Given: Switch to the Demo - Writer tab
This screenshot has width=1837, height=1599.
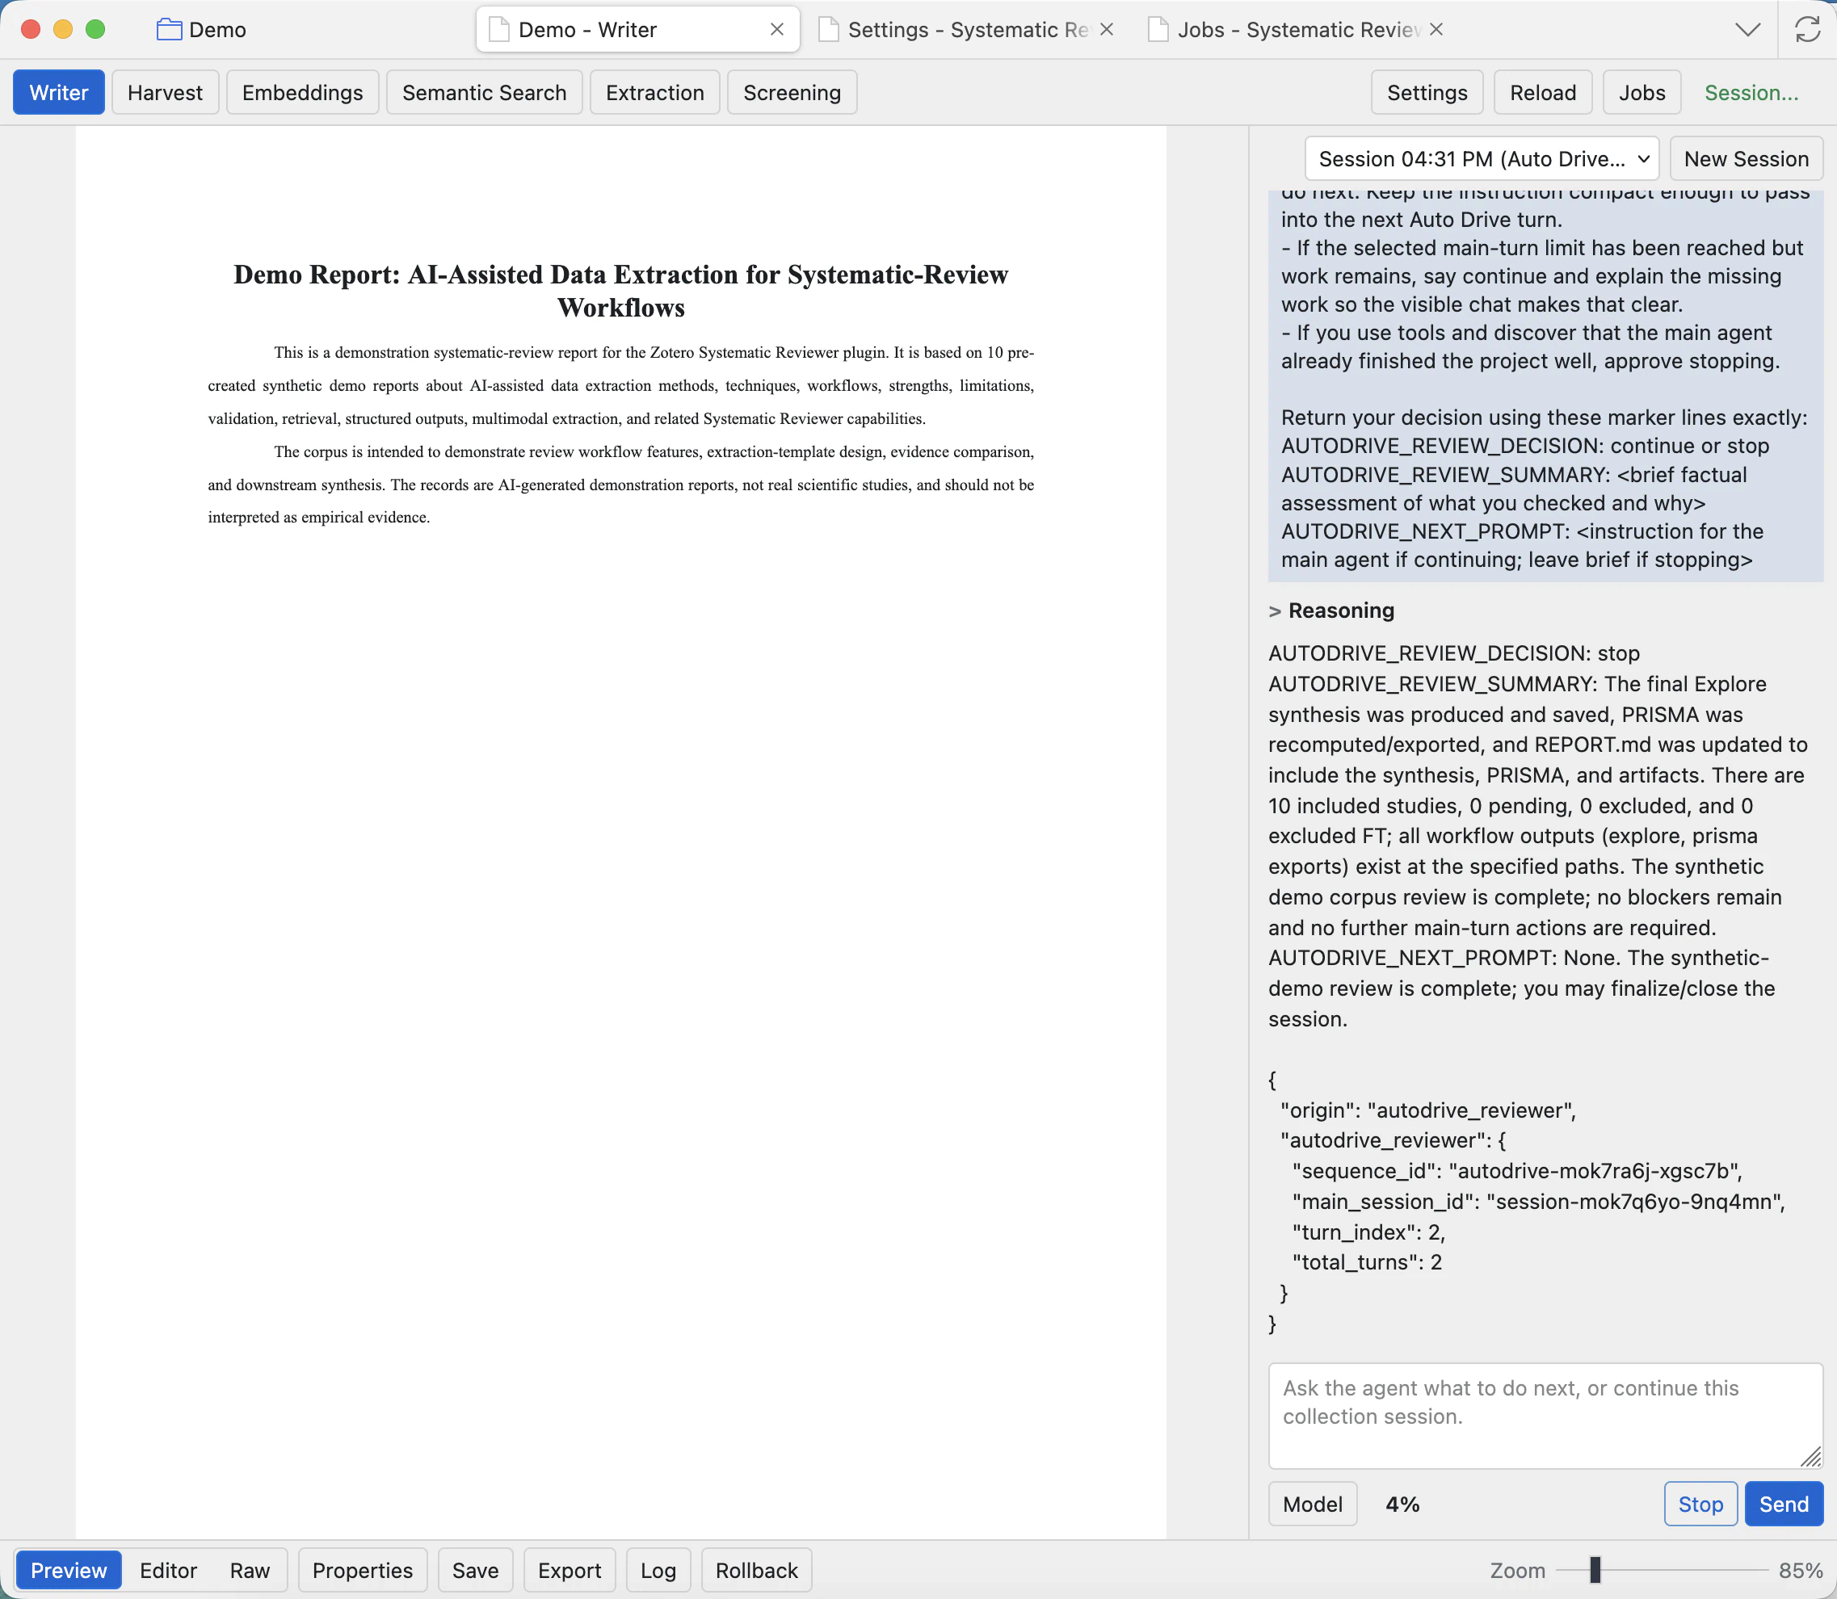Looking at the screenshot, I should pos(637,29).
